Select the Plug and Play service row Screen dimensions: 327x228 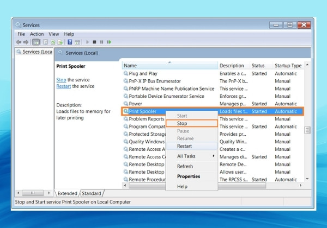coord(213,73)
